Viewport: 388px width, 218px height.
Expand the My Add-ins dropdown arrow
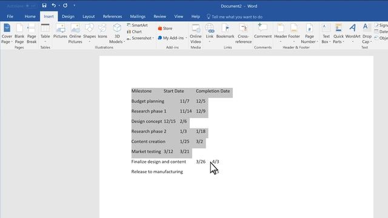[x=186, y=38]
